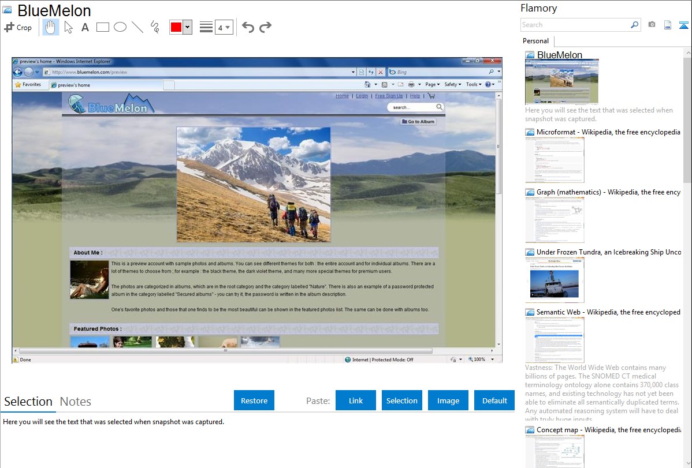Switch to the Notes tab
This screenshot has width=692, height=468.
pyautogui.click(x=76, y=402)
